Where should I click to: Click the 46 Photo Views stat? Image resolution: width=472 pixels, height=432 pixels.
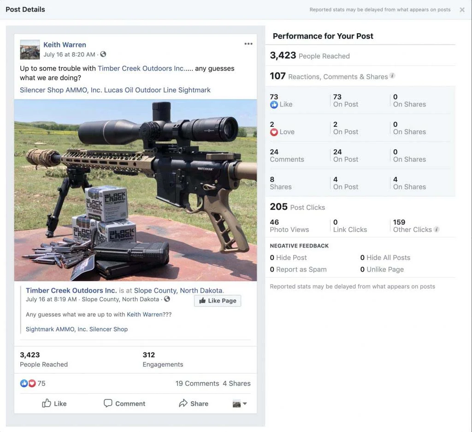[289, 226]
